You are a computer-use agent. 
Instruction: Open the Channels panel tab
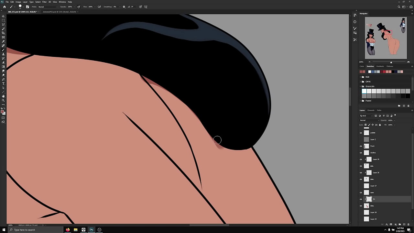371,110
